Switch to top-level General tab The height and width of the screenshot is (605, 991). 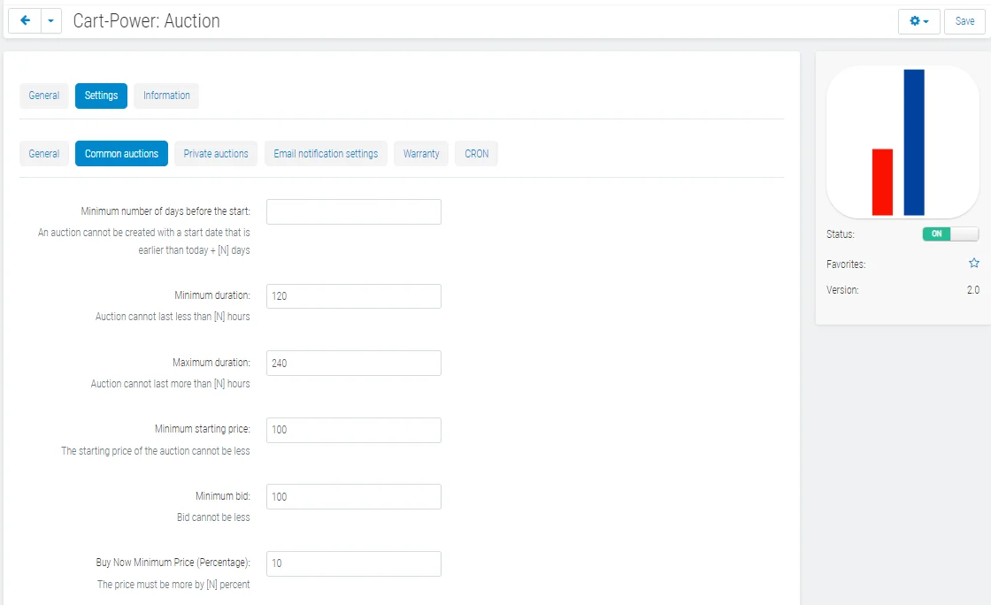click(43, 96)
